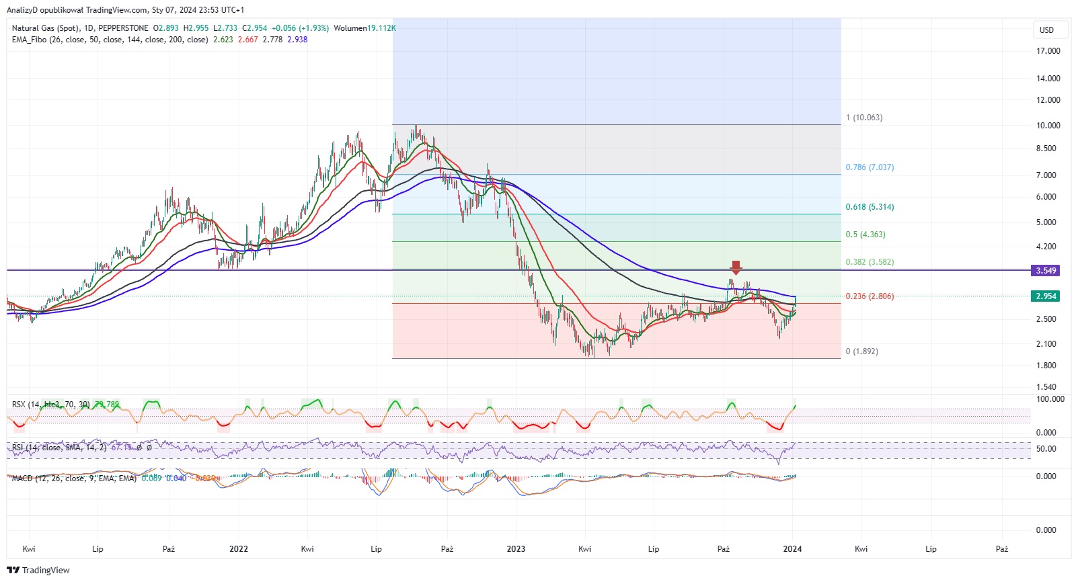Click the RSX (14, hlc3, 70, 30) legend
Image resolution: width=1078 pixels, height=582 pixels.
[51, 405]
